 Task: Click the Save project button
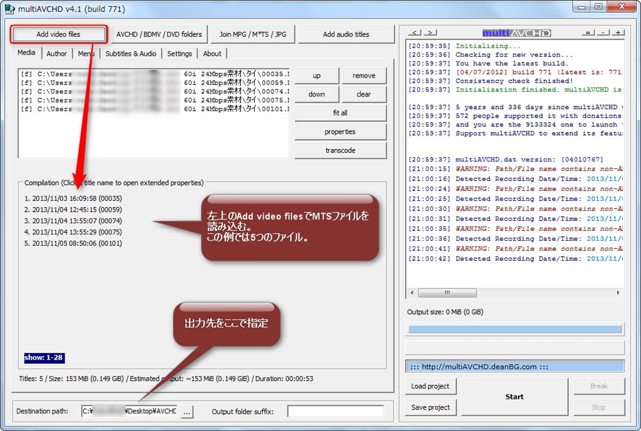click(x=431, y=407)
